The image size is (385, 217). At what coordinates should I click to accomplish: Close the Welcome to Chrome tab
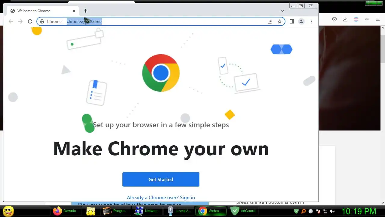click(x=74, y=11)
